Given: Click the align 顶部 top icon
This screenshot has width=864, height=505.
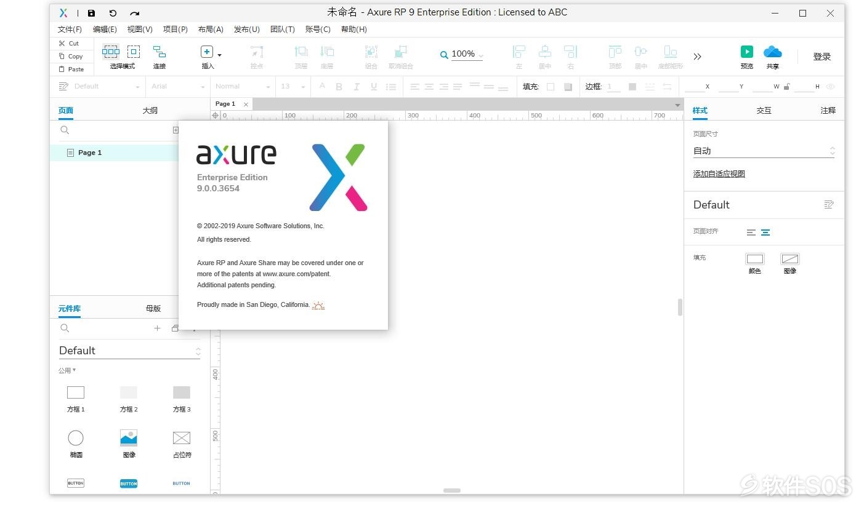Looking at the screenshot, I should point(615,52).
